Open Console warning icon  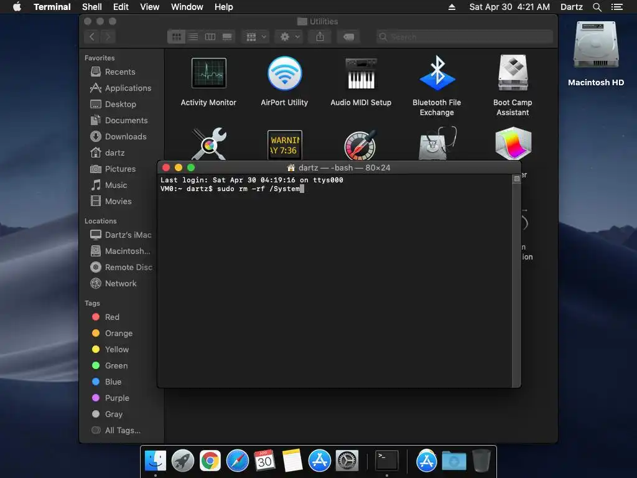pyautogui.click(x=284, y=144)
